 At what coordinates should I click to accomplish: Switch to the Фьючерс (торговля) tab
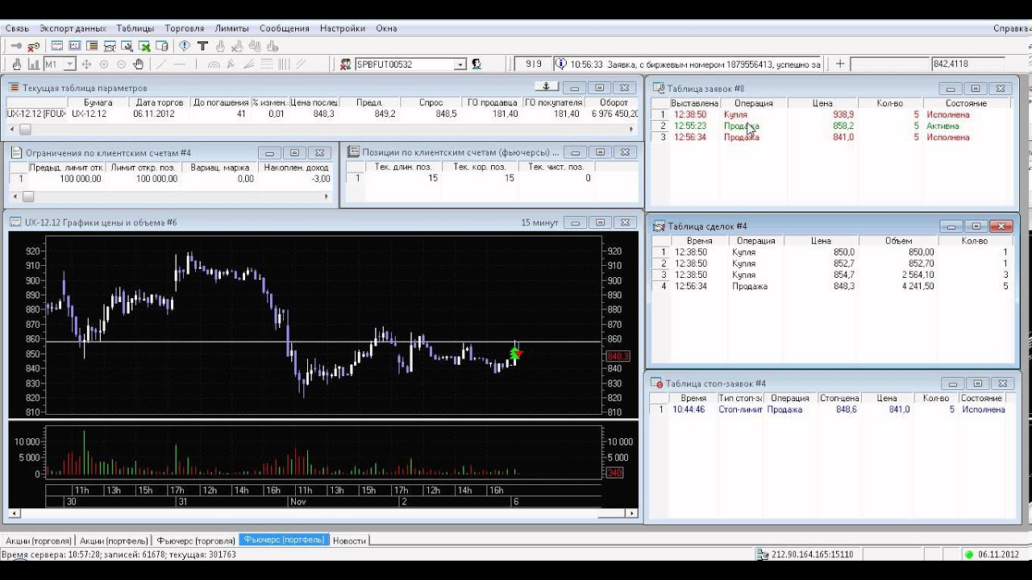click(x=196, y=541)
